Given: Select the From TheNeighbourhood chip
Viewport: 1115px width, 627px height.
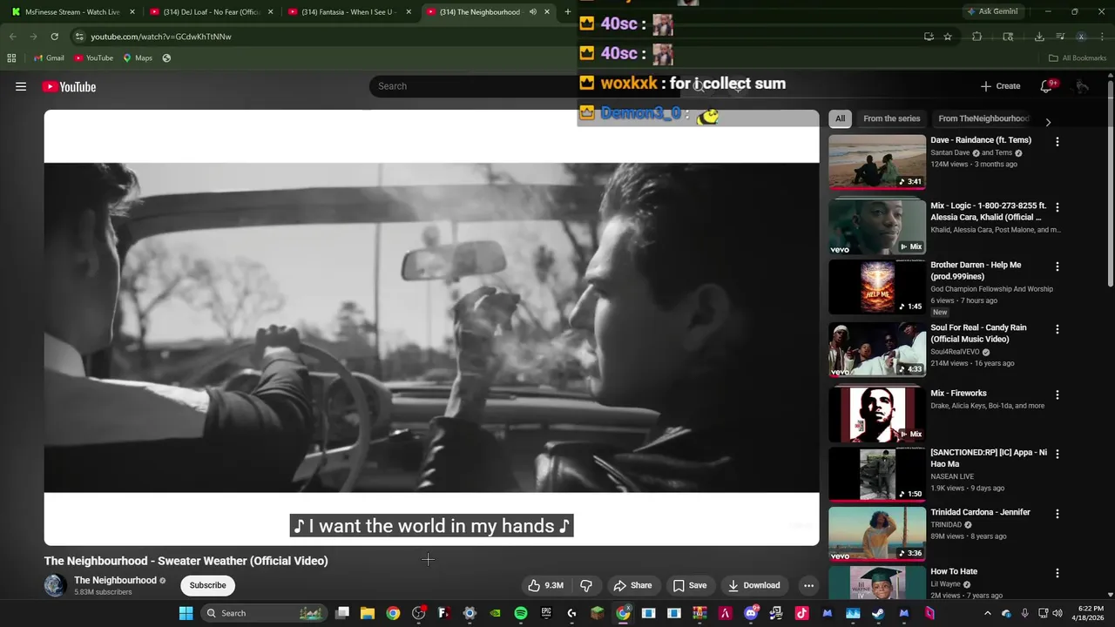Looking at the screenshot, I should [x=983, y=118].
